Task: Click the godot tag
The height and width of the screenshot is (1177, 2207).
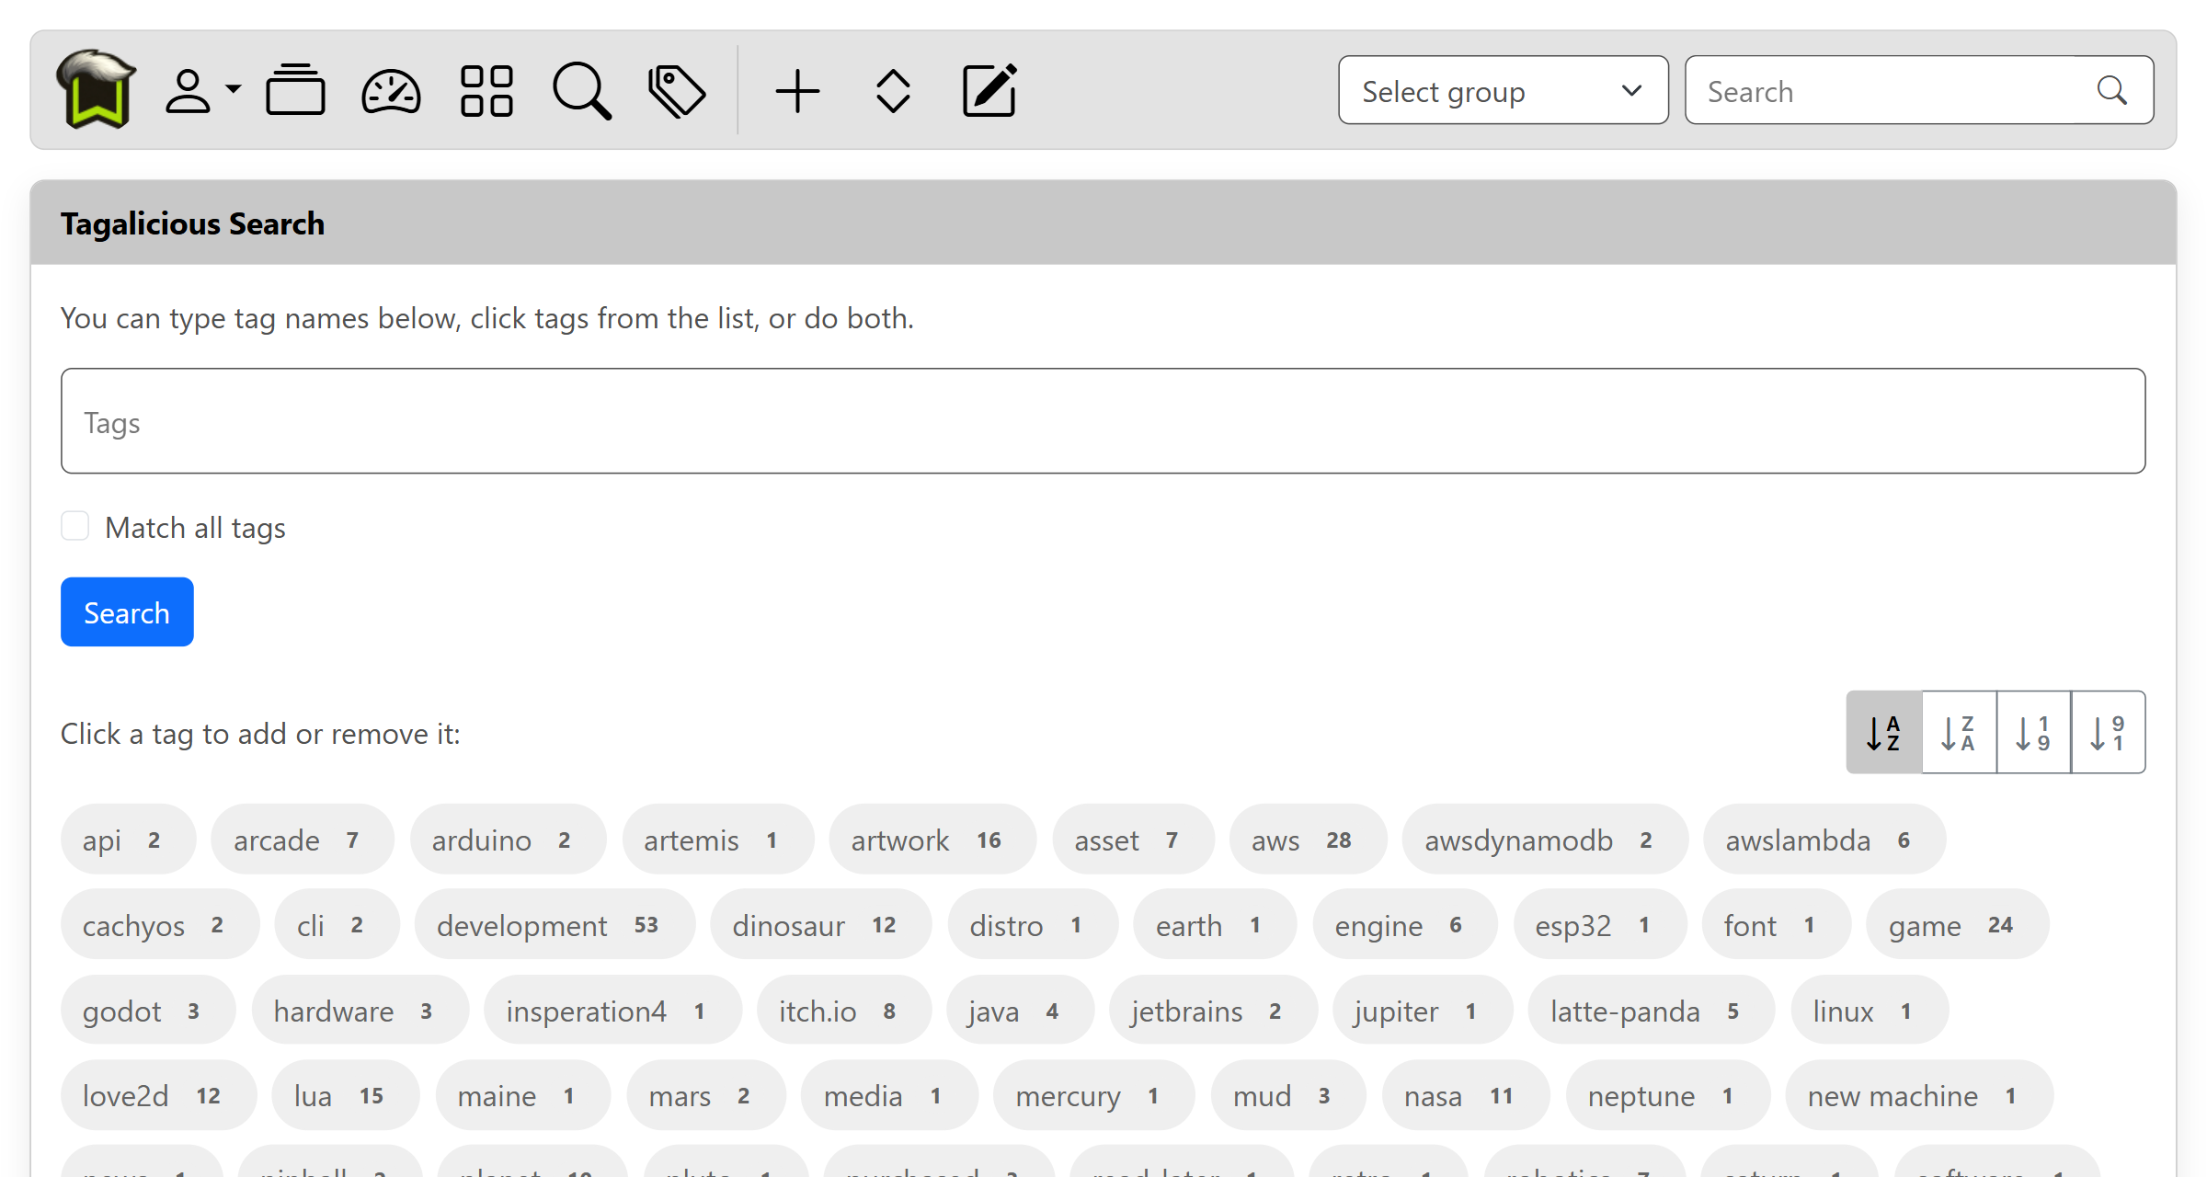Action: pyautogui.click(x=148, y=1011)
